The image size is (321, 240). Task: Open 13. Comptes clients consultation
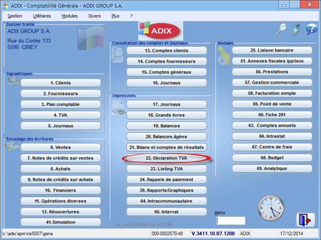tap(167, 50)
